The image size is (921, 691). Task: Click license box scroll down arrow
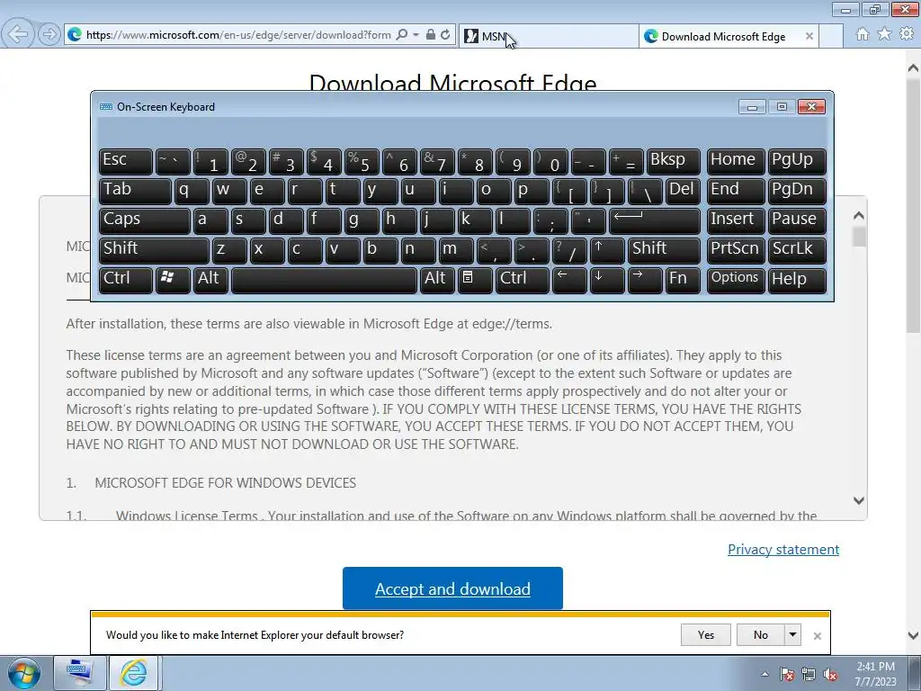[859, 500]
